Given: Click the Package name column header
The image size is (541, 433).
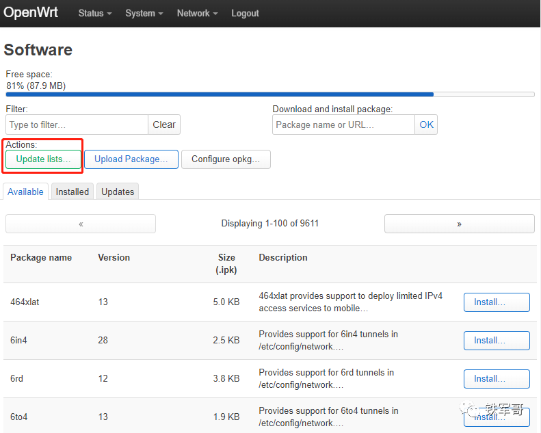Looking at the screenshot, I should click(41, 257).
